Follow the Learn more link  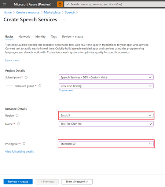[x=12, y=60]
